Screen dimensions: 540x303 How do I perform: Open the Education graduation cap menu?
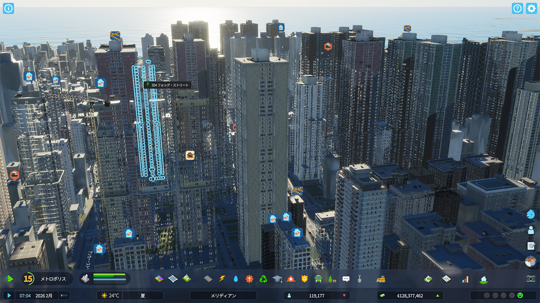(277, 279)
